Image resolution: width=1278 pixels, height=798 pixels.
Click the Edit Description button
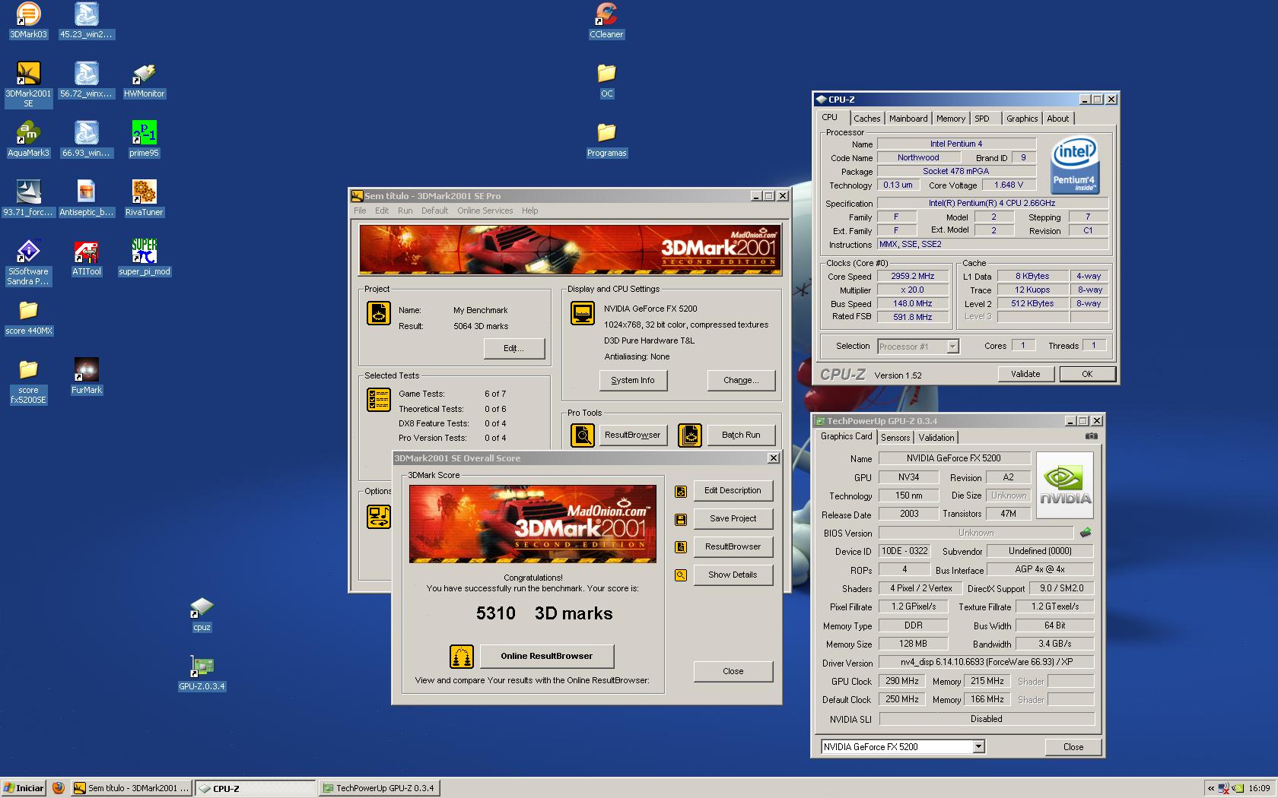pos(733,490)
